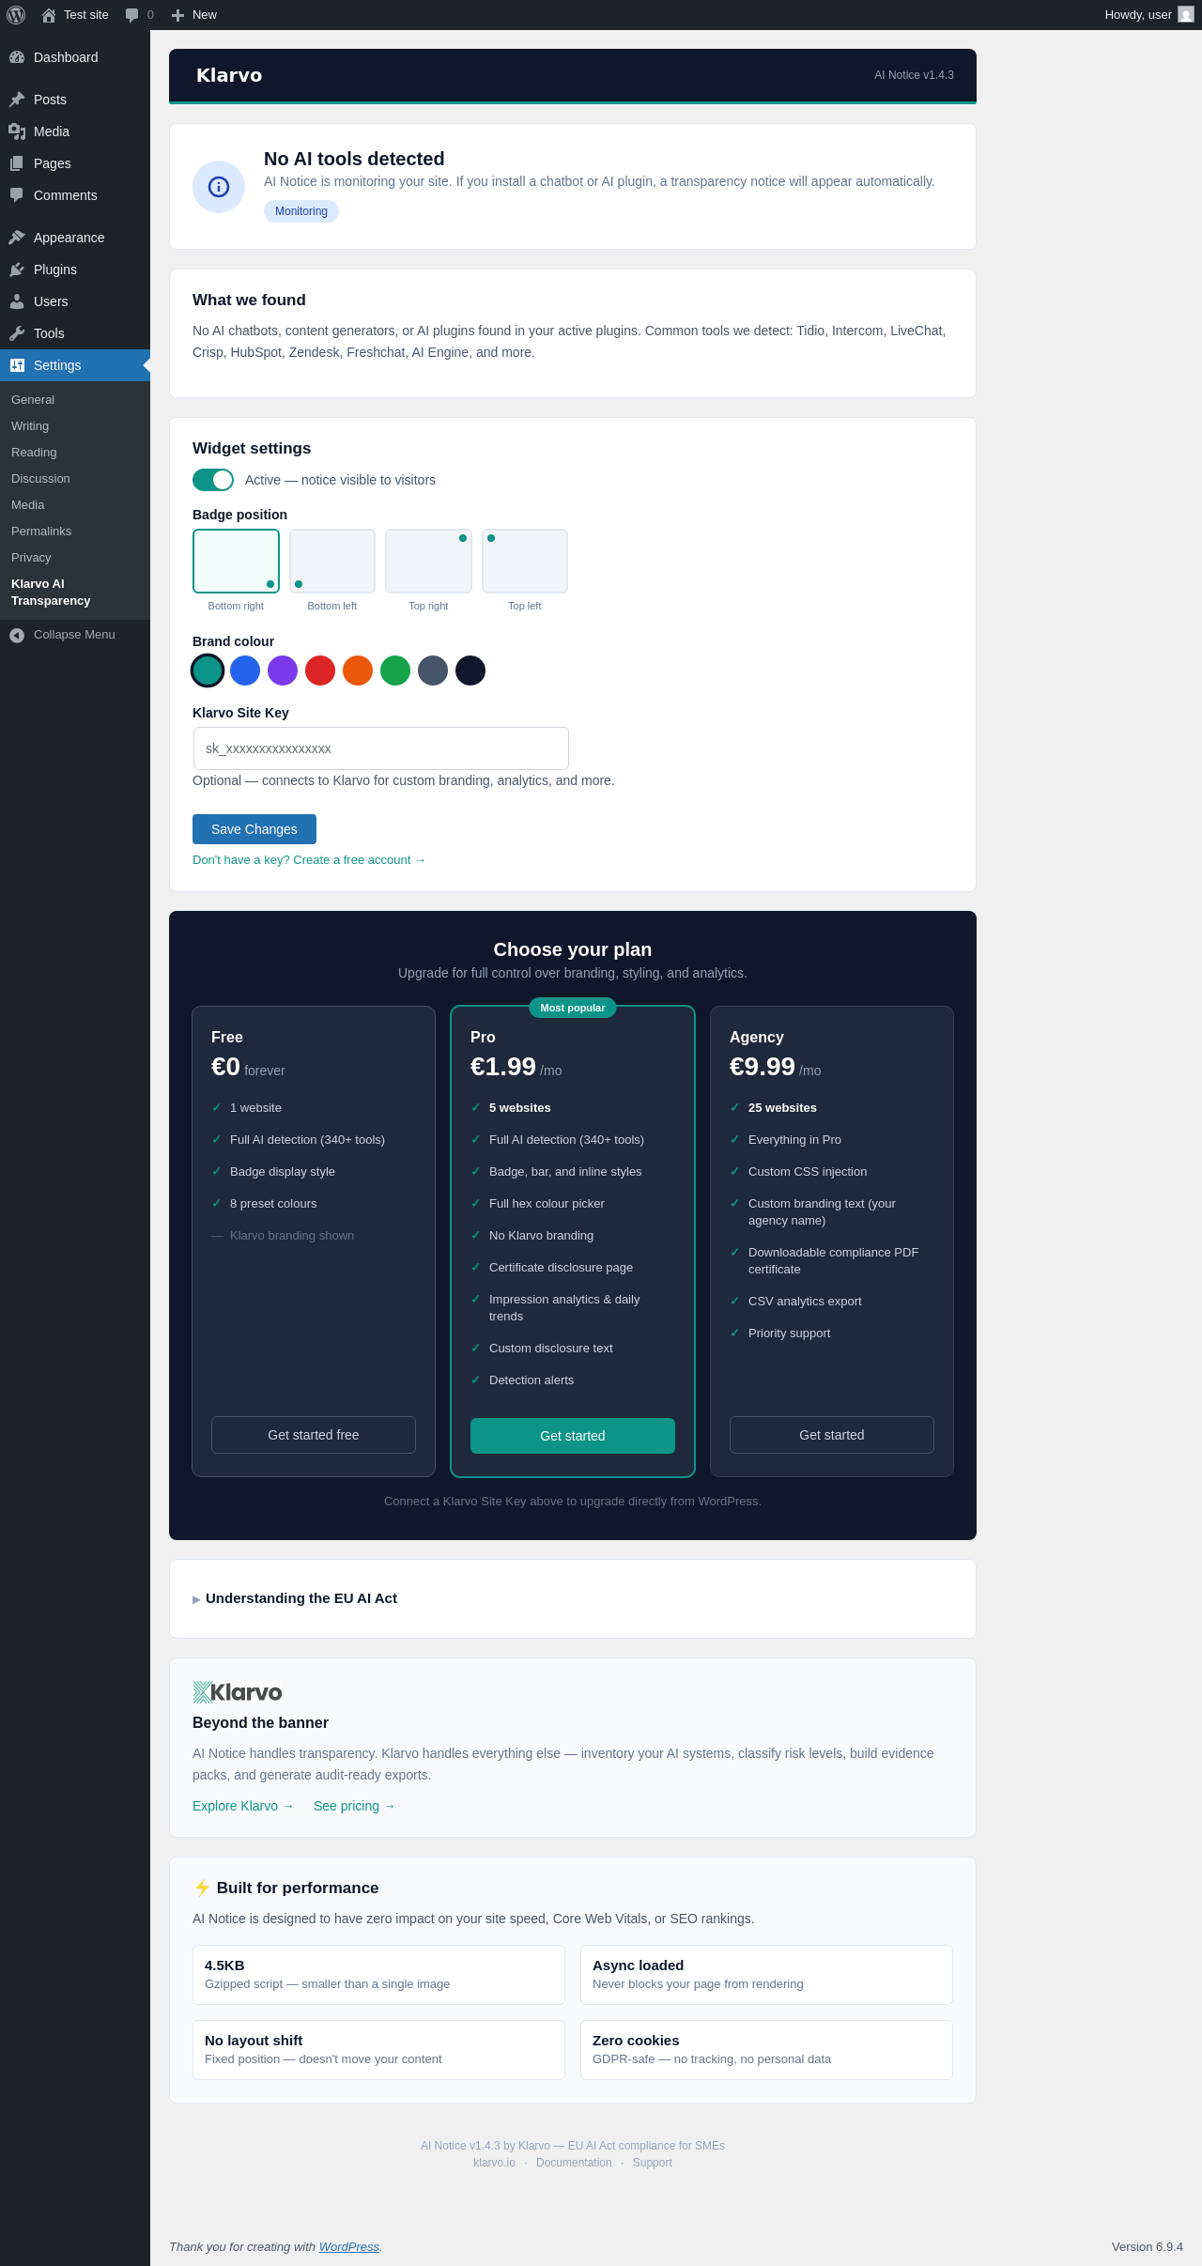Click the Version 6.9.4 footer text

(1148, 2247)
